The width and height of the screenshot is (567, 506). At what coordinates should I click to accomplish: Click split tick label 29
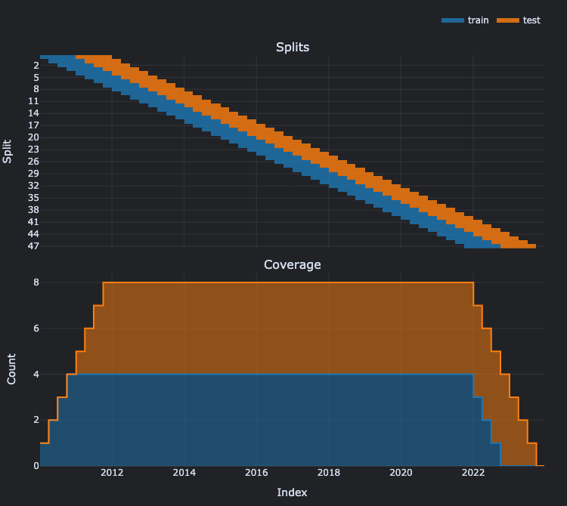tap(33, 174)
